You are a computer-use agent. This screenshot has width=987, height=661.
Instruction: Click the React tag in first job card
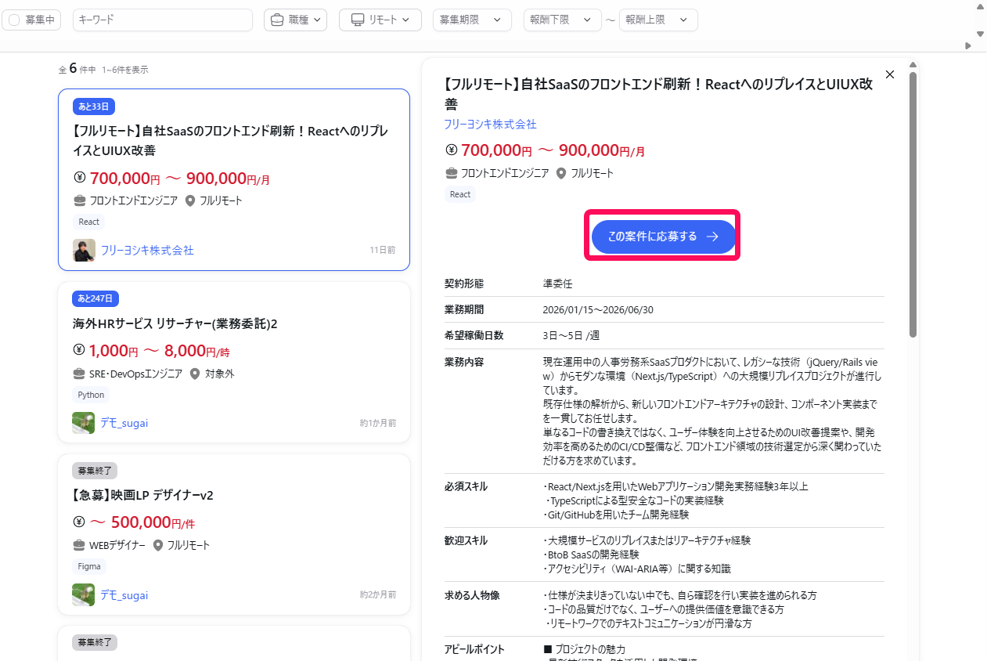click(89, 222)
